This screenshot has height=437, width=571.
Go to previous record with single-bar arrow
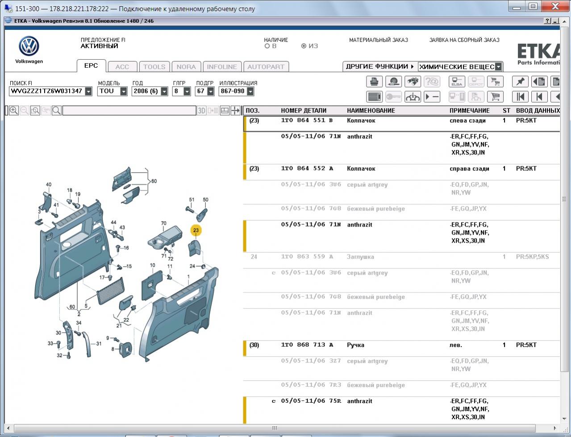[x=539, y=96]
